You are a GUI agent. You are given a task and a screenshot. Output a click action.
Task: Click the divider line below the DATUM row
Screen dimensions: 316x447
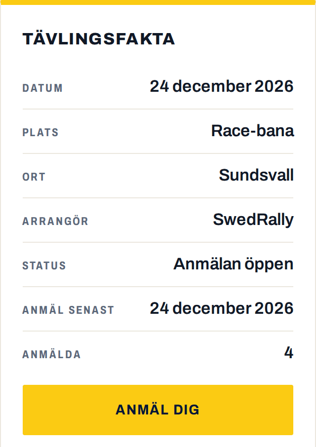158,109
